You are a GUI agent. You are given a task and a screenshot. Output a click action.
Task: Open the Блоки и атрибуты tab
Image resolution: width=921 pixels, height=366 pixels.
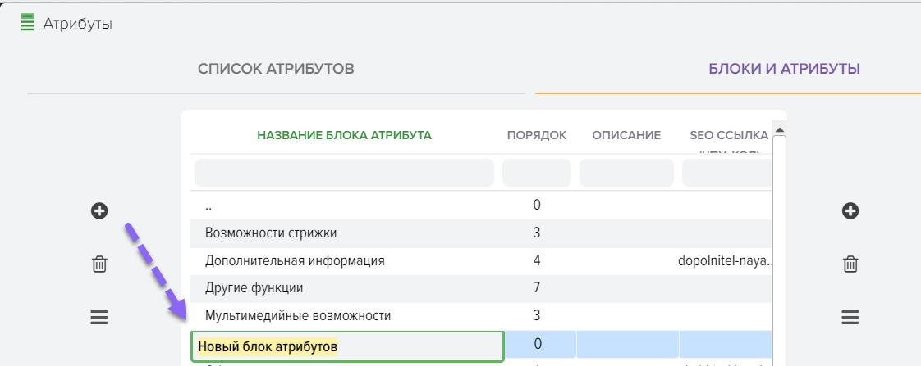coord(784,69)
